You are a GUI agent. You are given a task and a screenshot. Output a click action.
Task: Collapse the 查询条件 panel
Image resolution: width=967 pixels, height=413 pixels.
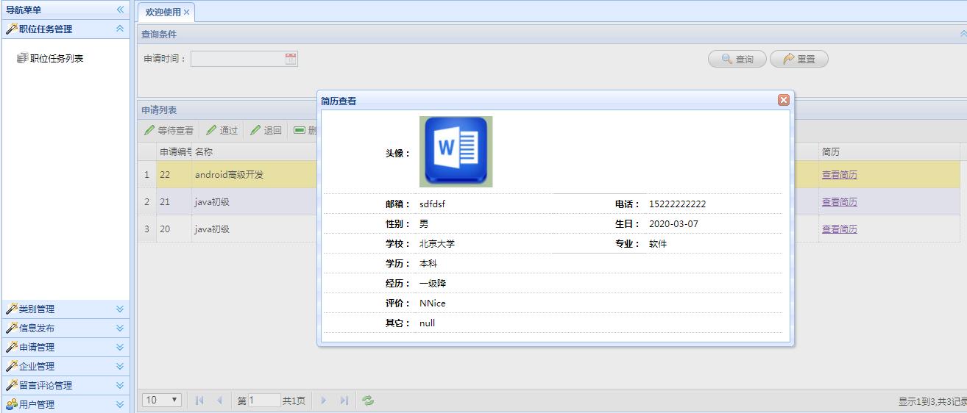pyautogui.click(x=963, y=34)
